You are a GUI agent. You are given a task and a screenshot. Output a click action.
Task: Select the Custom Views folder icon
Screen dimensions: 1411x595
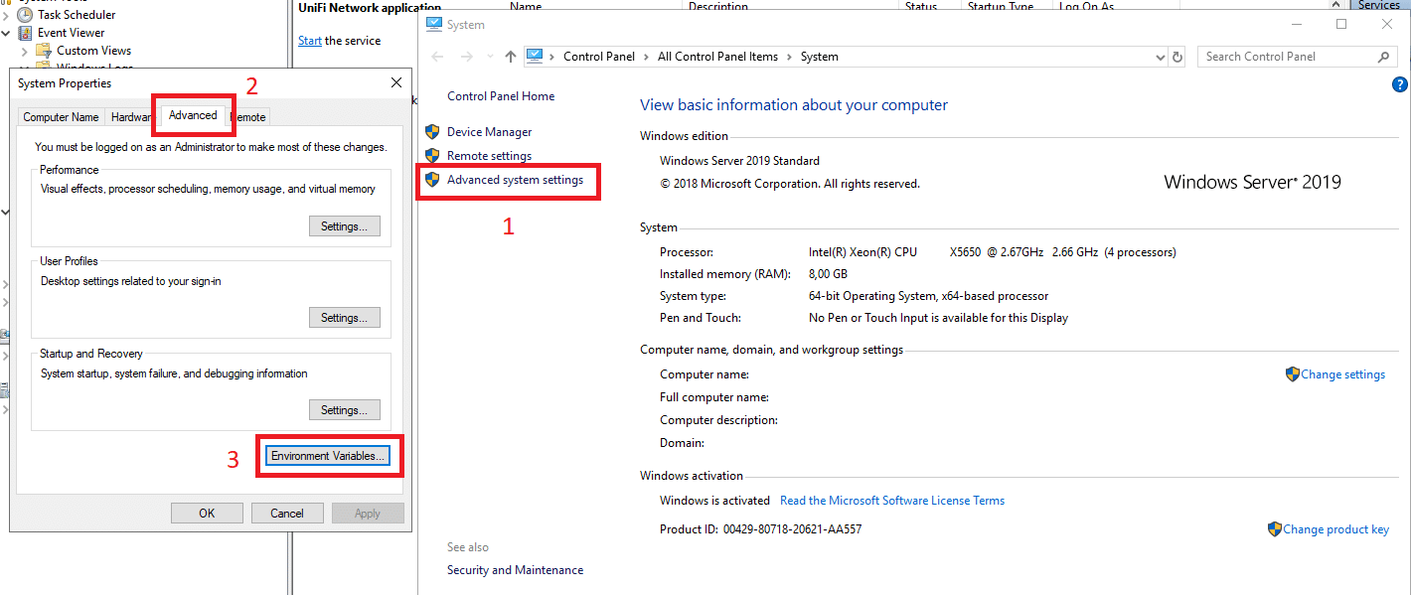click(44, 51)
